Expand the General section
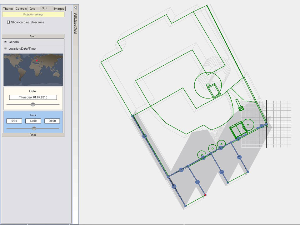The image size is (300, 225). point(5,42)
